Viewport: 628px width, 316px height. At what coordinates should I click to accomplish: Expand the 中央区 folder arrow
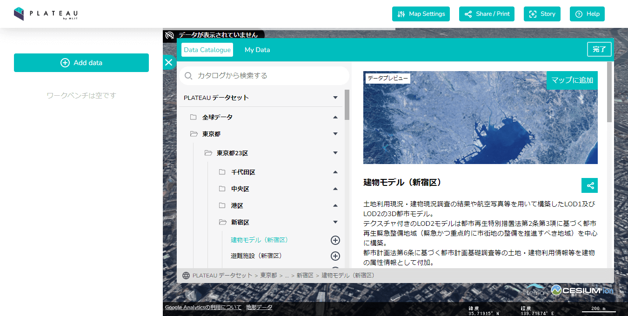pos(335,189)
